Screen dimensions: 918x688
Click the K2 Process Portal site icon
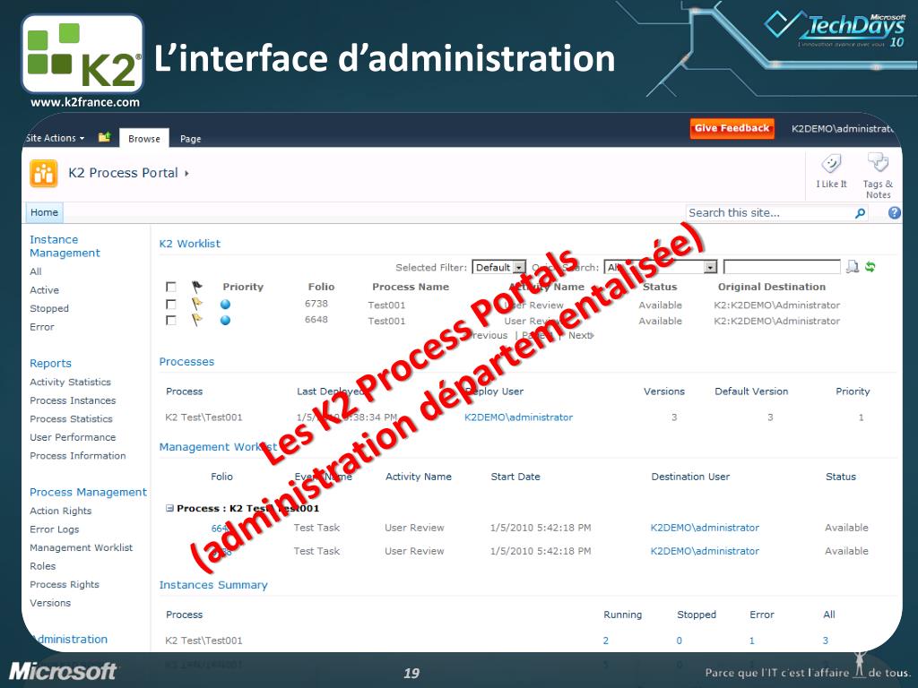(x=44, y=173)
